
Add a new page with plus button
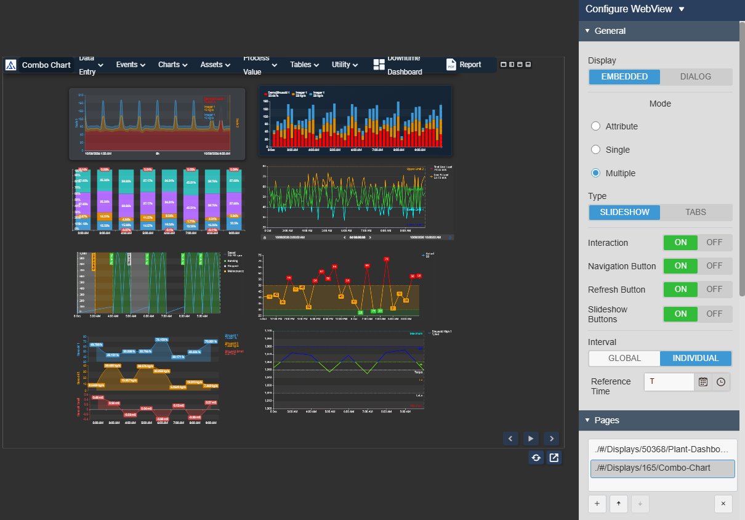coord(597,503)
